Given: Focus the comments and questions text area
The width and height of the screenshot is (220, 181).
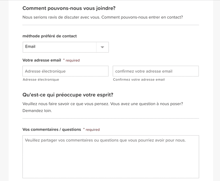Looking at the screenshot, I should point(111,157).
